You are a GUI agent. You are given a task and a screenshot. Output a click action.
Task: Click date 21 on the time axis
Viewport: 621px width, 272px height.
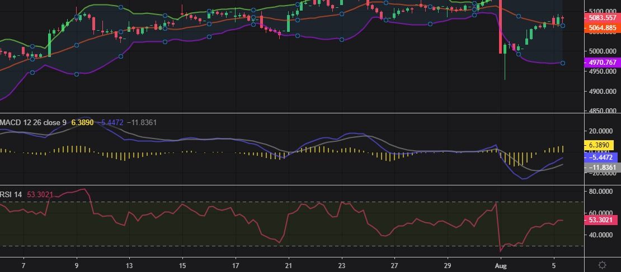[289, 265]
